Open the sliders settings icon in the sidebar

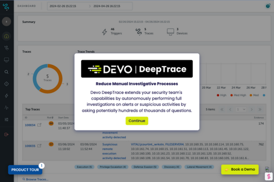pos(7,119)
